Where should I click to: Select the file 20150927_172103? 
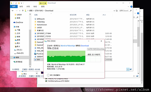click(44, 36)
